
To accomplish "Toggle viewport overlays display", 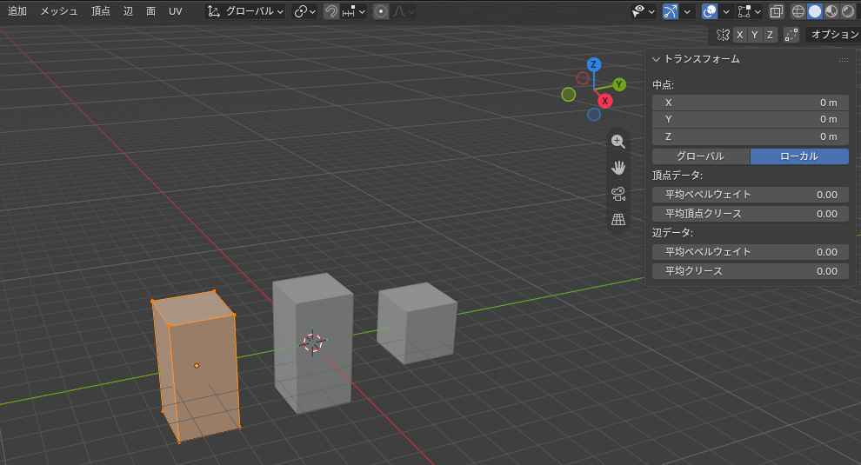I will click(710, 11).
